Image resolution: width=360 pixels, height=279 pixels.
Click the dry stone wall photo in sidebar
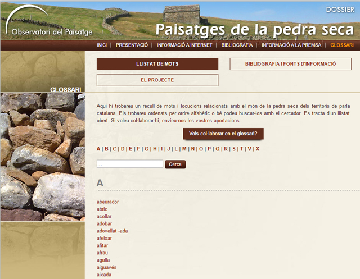43,157
